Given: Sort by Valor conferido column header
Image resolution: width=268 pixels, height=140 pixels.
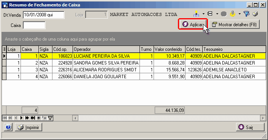Looking at the screenshot, I should [170, 49].
